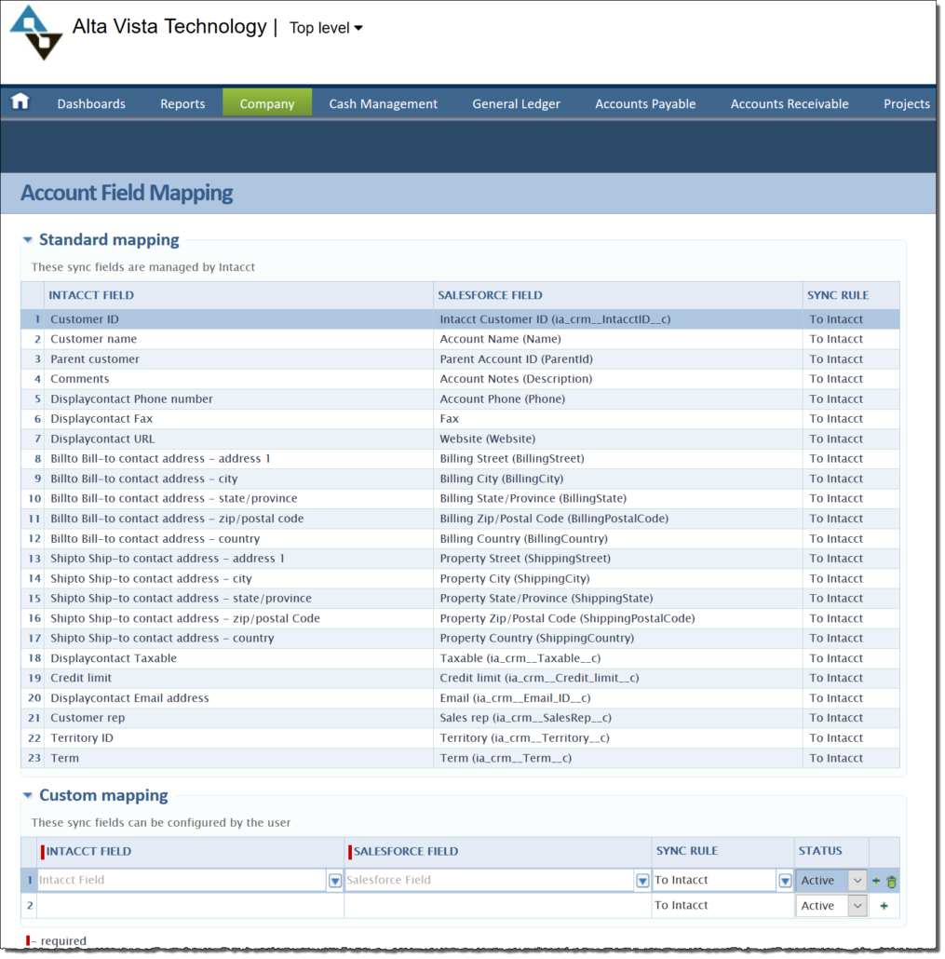The image size is (945, 959).
Task: Select the Territory ID row
Action: click(460, 737)
